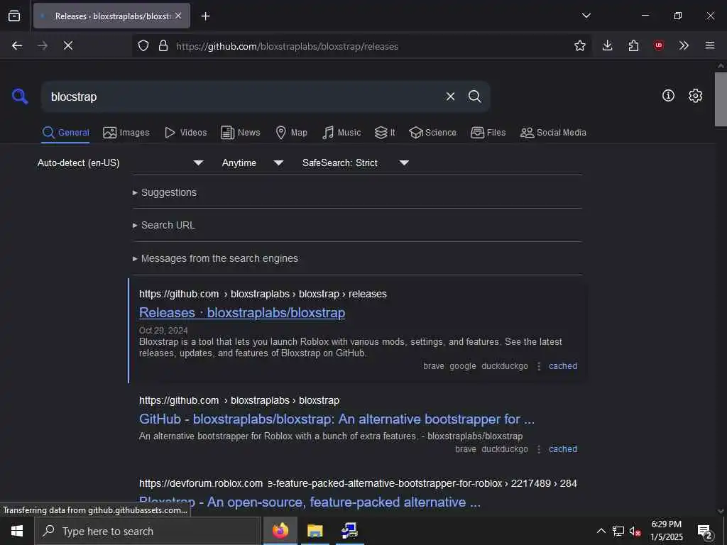
Task: Bookmark this page with star icon
Action: pyautogui.click(x=579, y=45)
